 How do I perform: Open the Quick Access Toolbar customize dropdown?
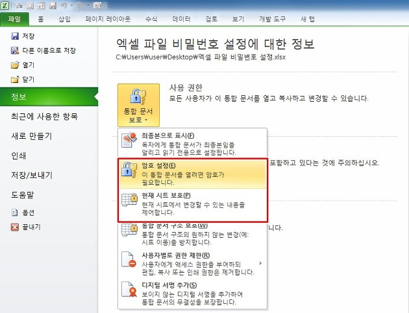click(x=109, y=5)
